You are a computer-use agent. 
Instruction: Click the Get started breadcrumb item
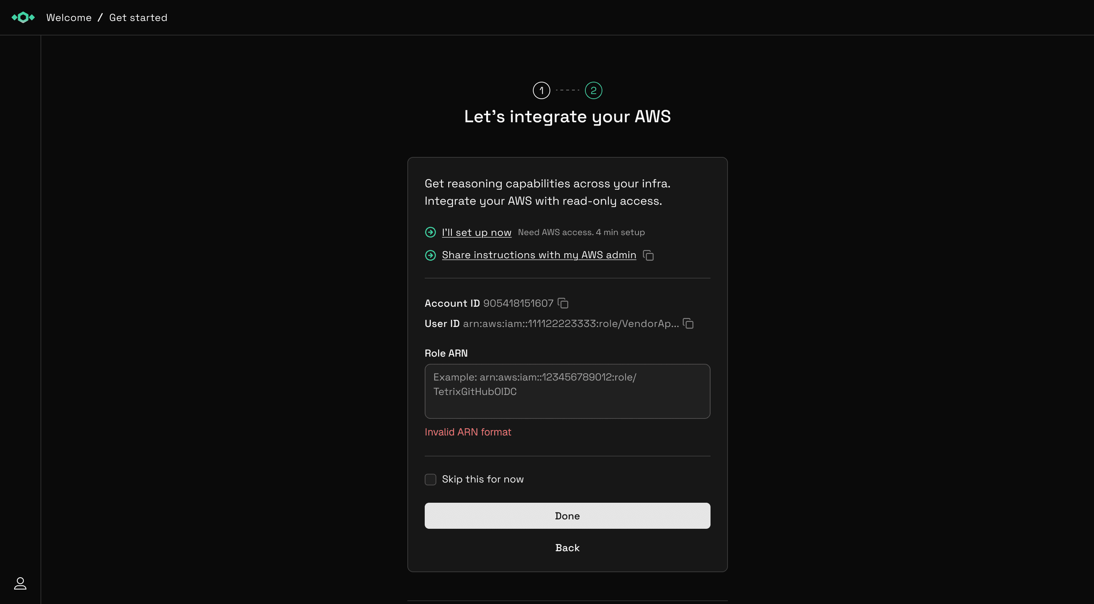point(138,17)
